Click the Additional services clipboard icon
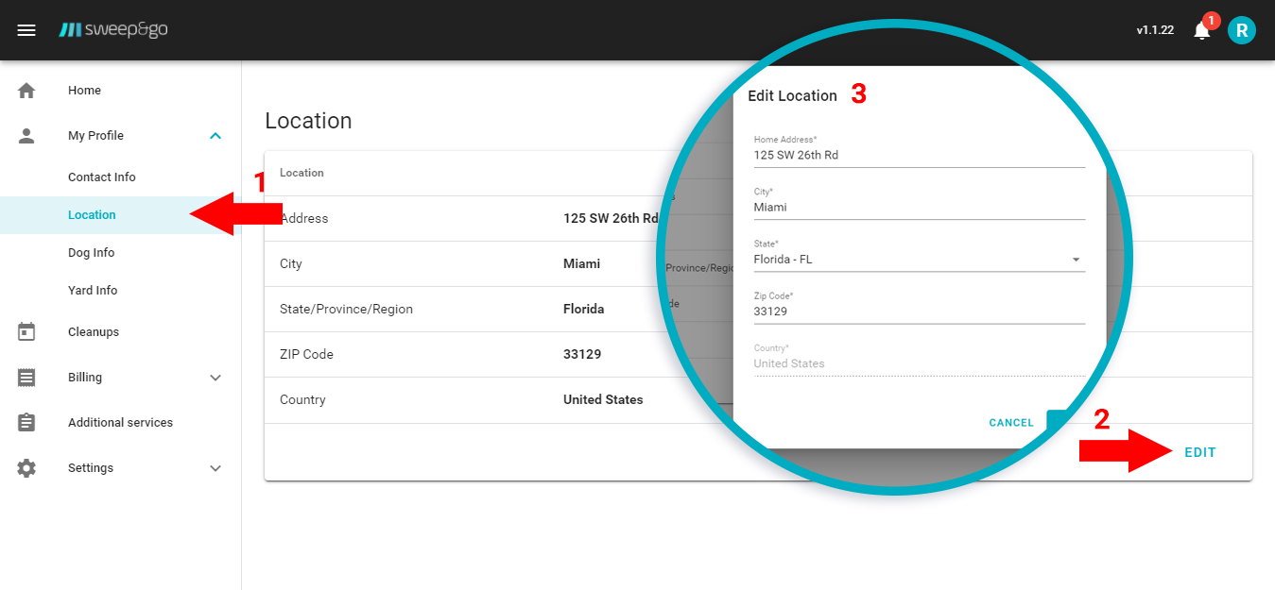 click(26, 423)
